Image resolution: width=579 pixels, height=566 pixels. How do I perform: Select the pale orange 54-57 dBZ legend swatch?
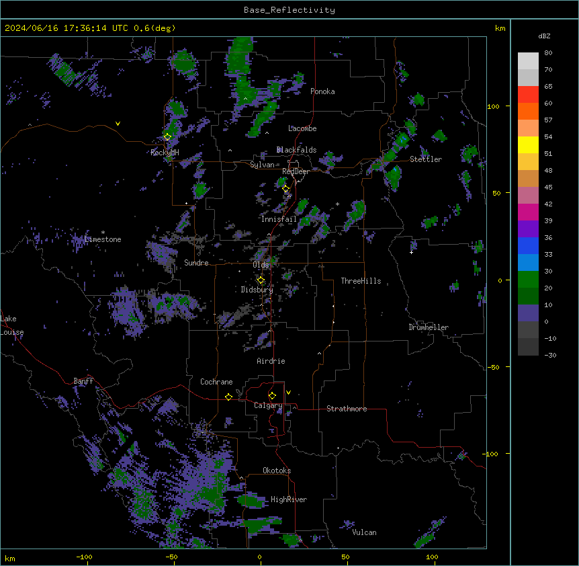click(528, 128)
